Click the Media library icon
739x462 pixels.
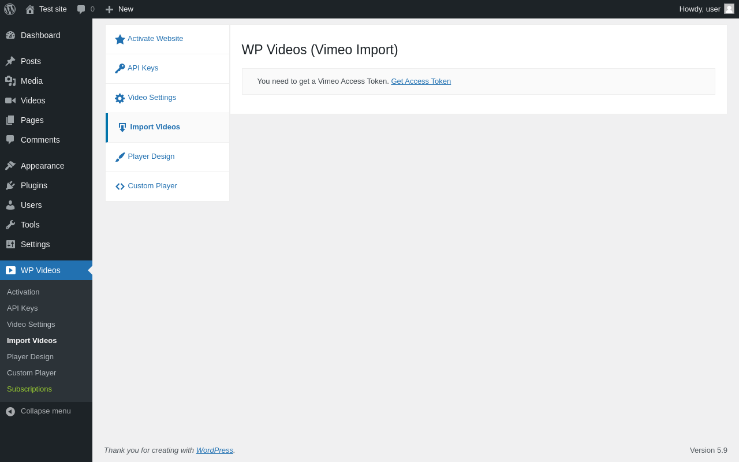click(x=10, y=81)
